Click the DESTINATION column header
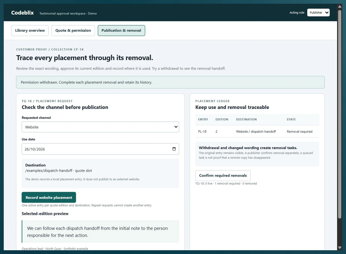 coord(246,119)
